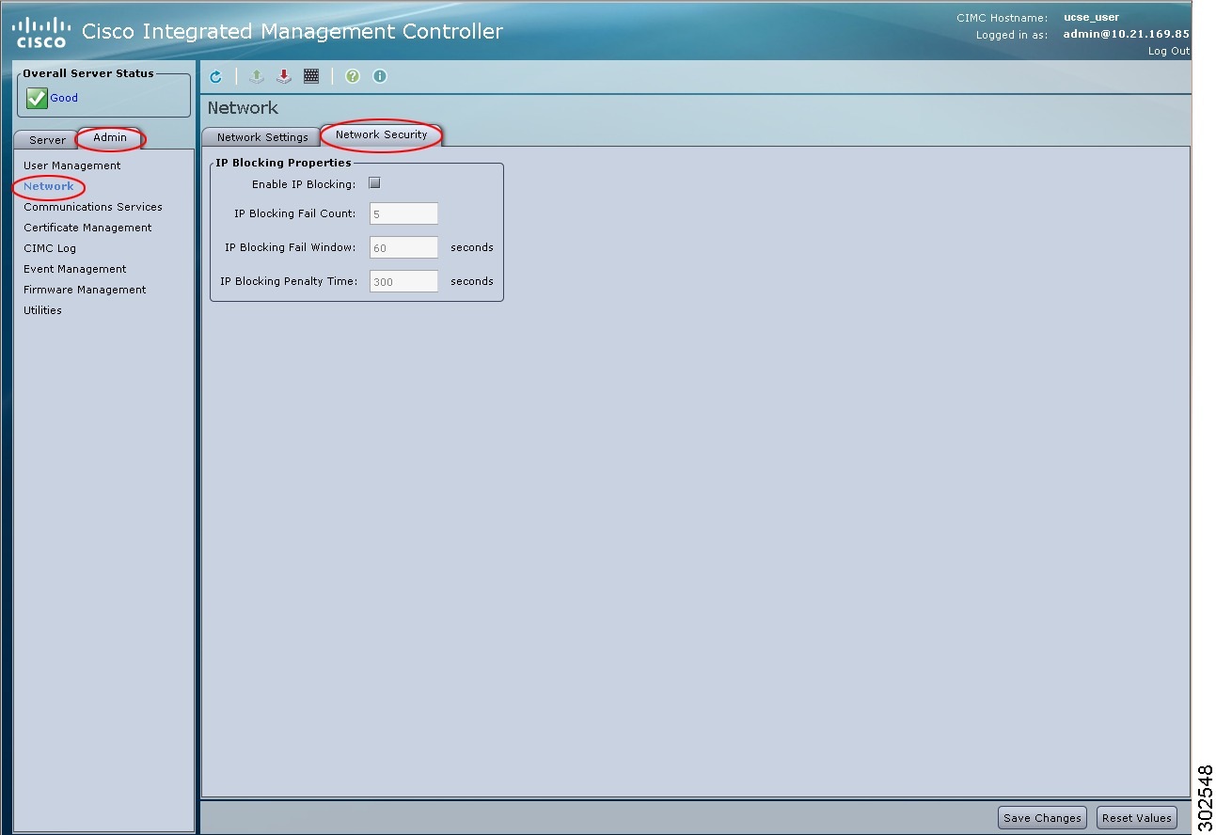The height and width of the screenshot is (835, 1216).
Task: Switch to the Server tab
Action: click(x=45, y=139)
